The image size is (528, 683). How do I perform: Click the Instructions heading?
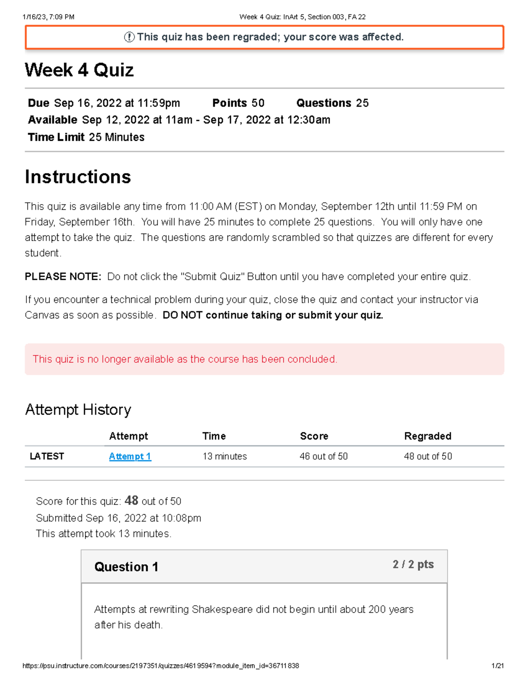click(78, 177)
